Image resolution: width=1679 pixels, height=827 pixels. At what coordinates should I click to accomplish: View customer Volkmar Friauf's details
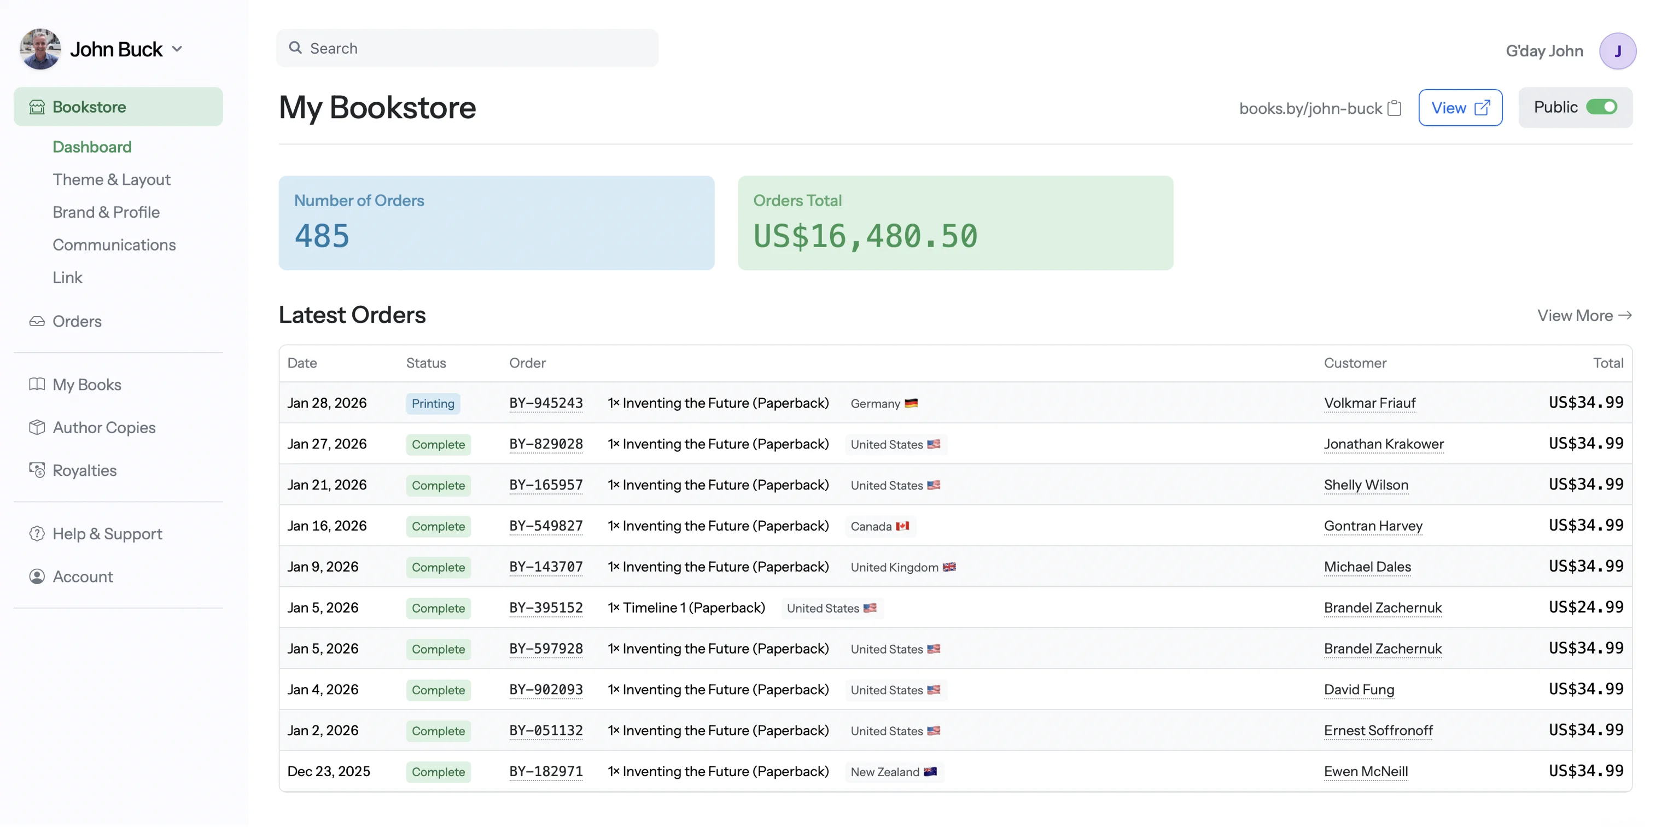[x=1369, y=403]
